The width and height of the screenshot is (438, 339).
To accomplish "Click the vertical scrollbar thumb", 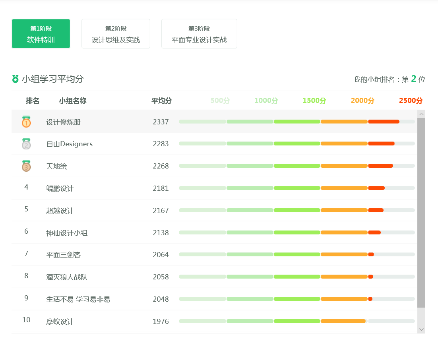I will 421,213.
